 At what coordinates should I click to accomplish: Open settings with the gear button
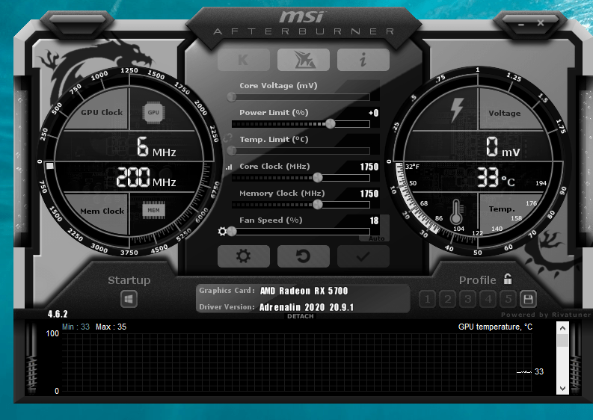[x=244, y=256]
